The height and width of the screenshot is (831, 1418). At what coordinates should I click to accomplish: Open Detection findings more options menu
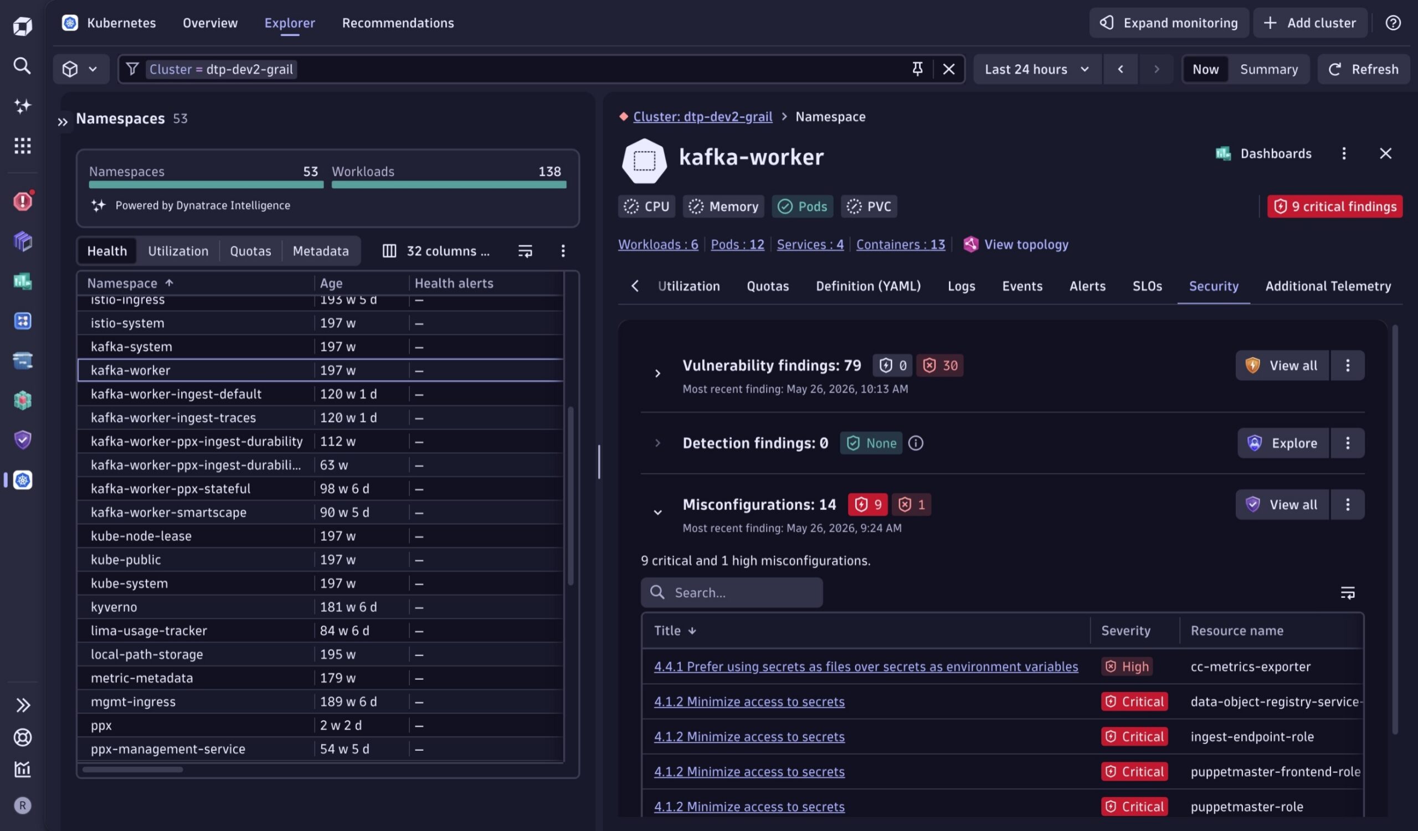(x=1348, y=443)
